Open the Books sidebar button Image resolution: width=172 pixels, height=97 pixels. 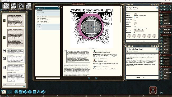(166, 21)
